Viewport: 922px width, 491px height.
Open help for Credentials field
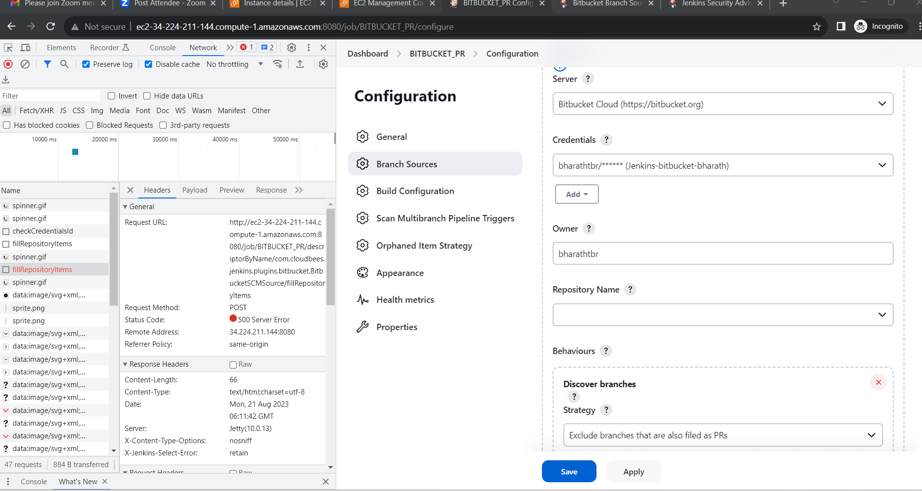(x=606, y=139)
